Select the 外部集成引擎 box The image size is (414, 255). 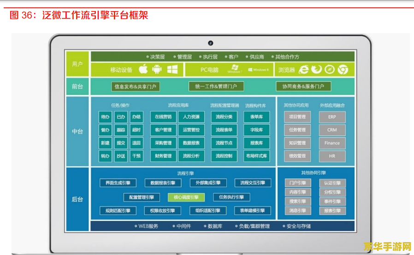(208, 183)
